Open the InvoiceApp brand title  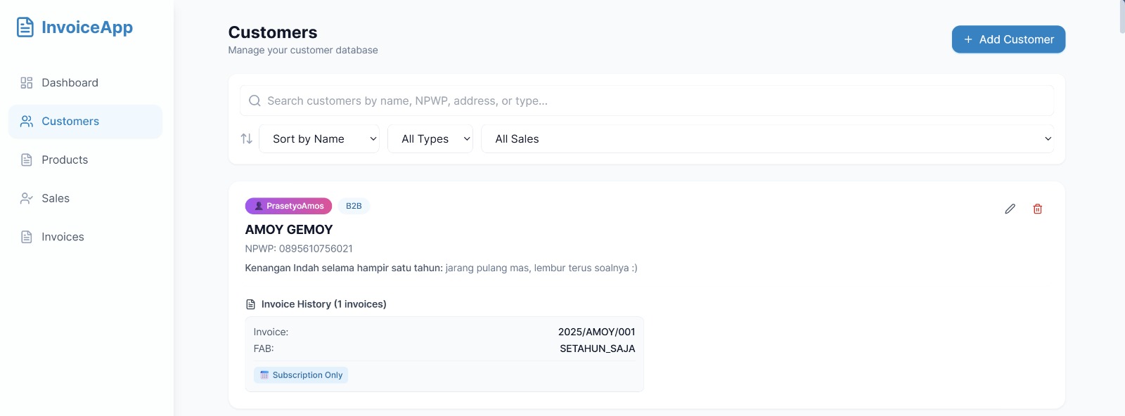point(87,27)
